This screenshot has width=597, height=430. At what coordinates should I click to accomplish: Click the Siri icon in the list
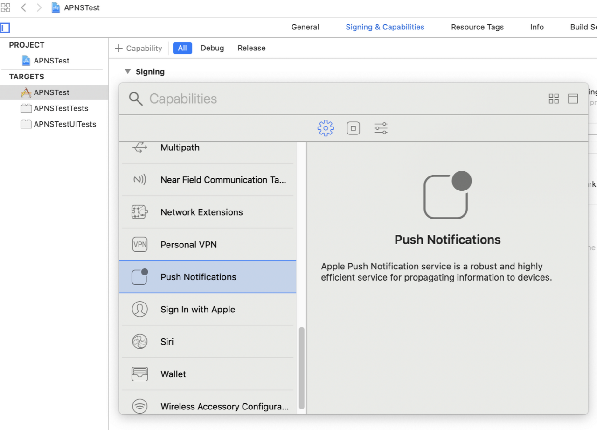[x=140, y=342]
